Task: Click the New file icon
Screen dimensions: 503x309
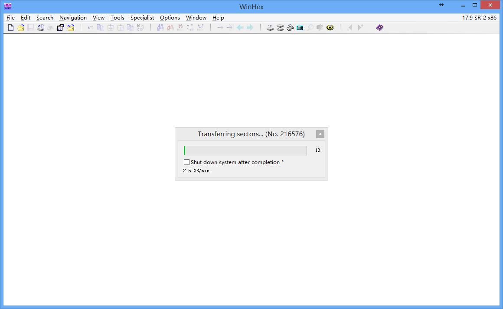Action: [11, 28]
